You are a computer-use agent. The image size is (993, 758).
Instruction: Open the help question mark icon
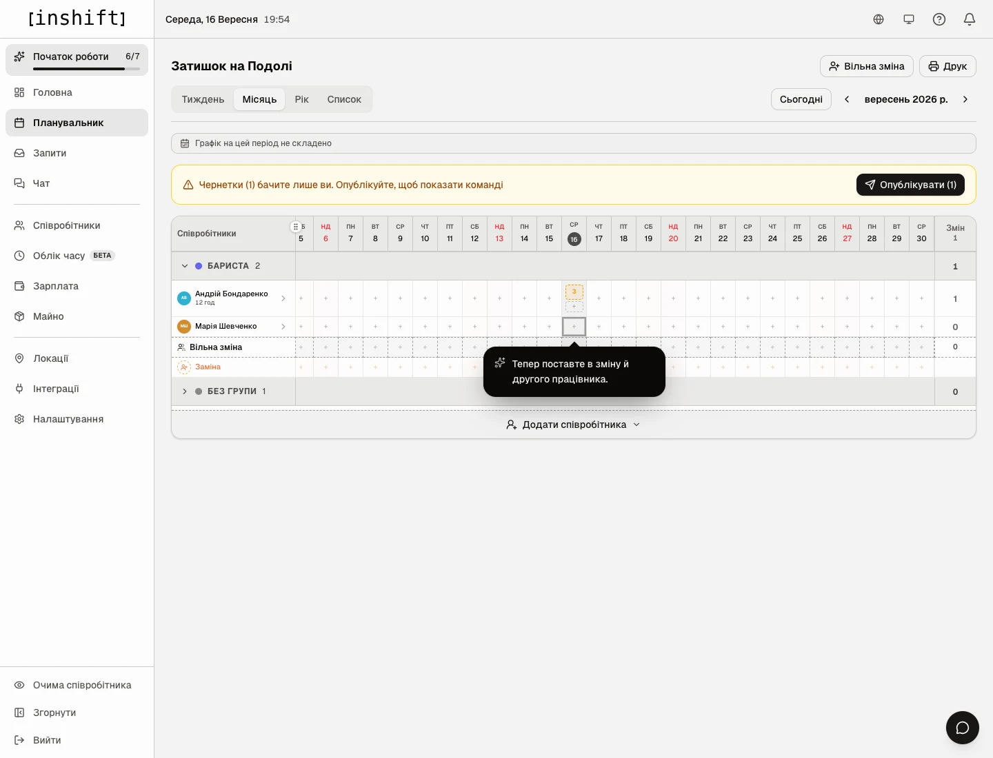pyautogui.click(x=939, y=19)
